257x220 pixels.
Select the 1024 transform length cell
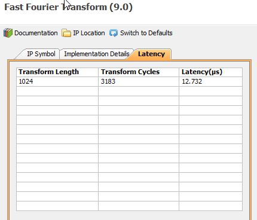[57, 81]
